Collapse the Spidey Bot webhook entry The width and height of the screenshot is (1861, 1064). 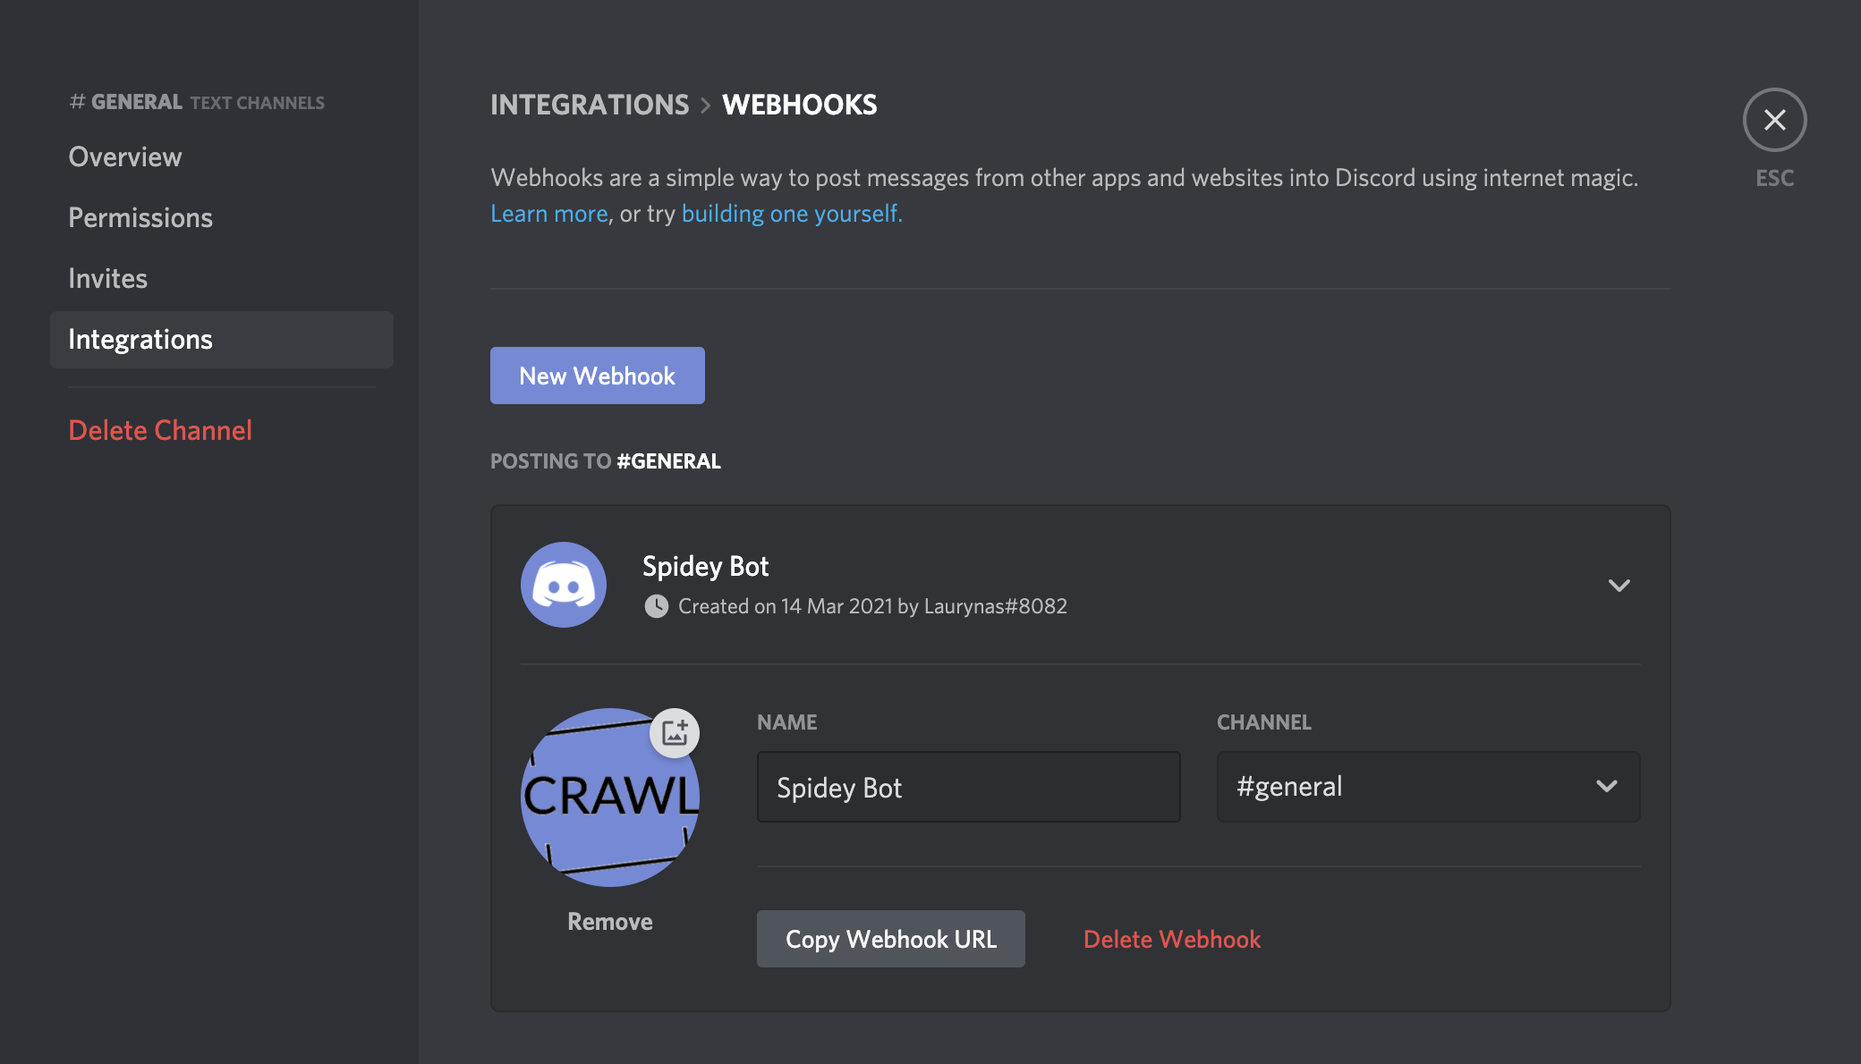click(x=1619, y=584)
